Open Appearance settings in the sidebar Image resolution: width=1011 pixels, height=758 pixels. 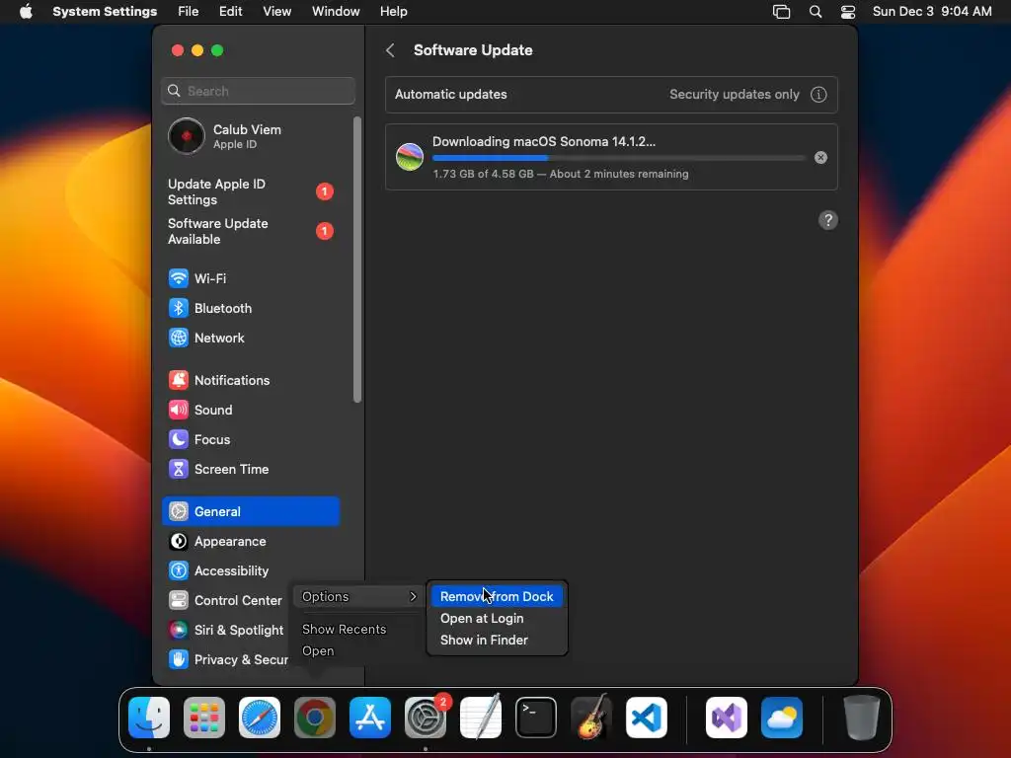tap(250, 542)
